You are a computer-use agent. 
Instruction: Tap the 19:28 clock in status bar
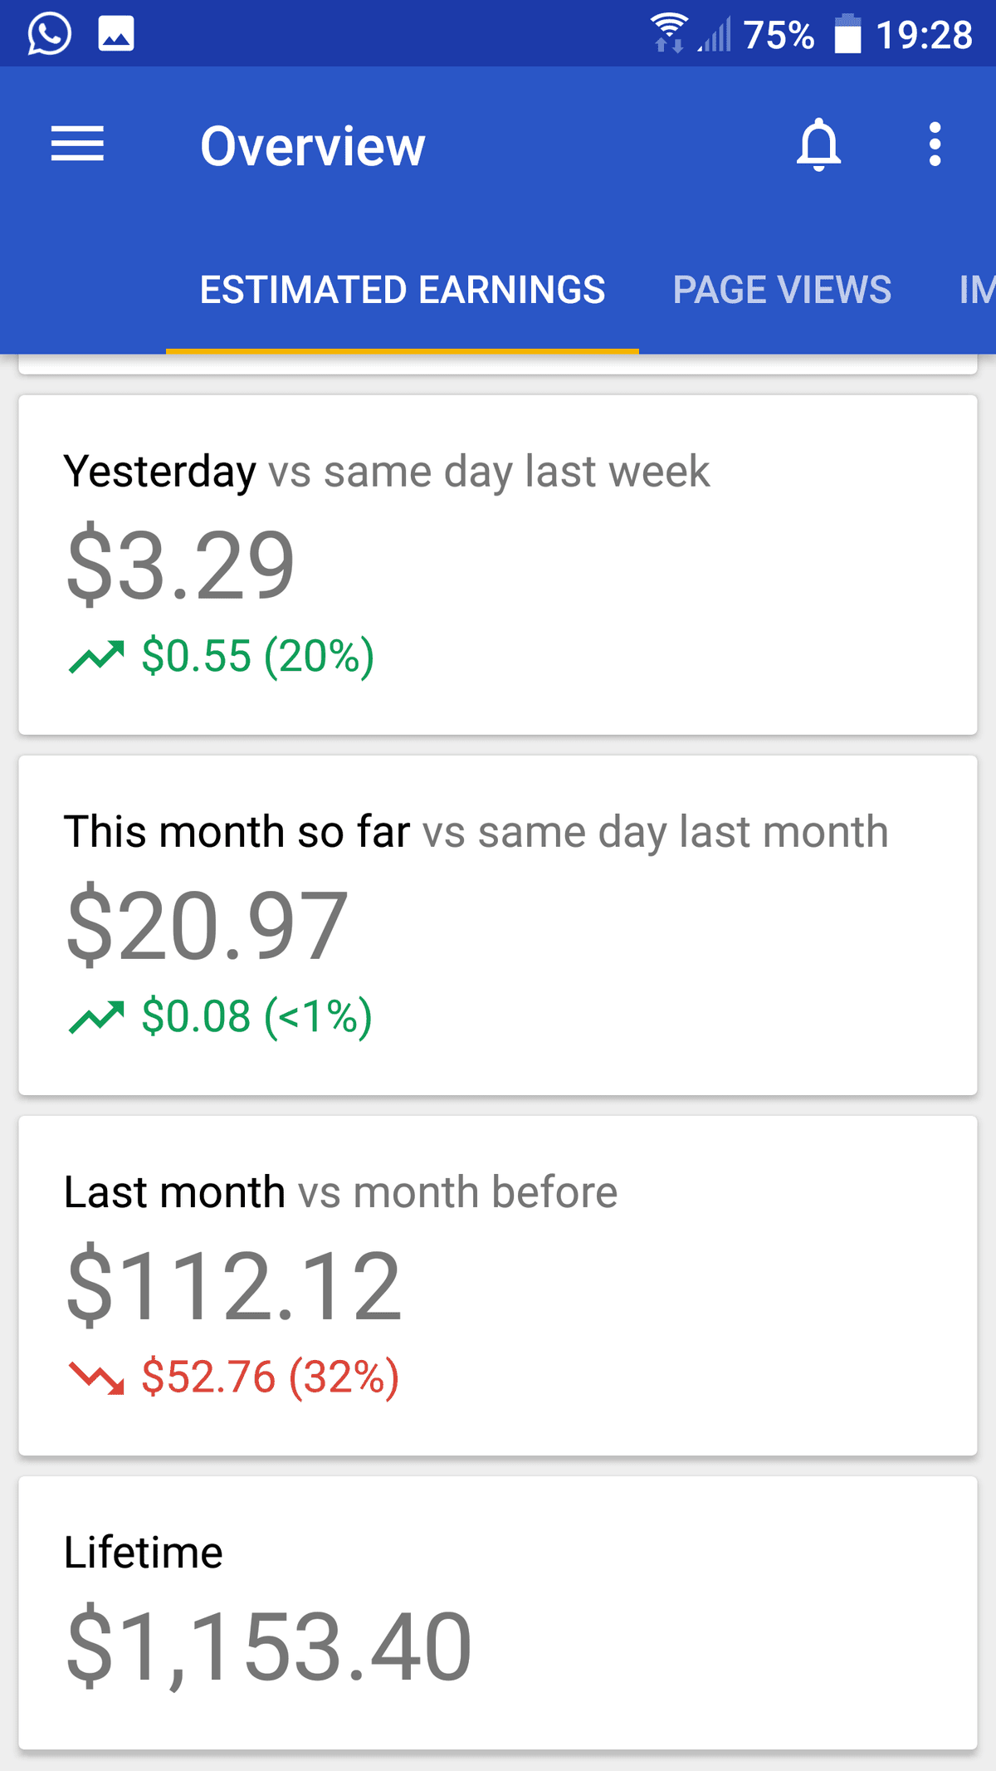click(x=924, y=35)
